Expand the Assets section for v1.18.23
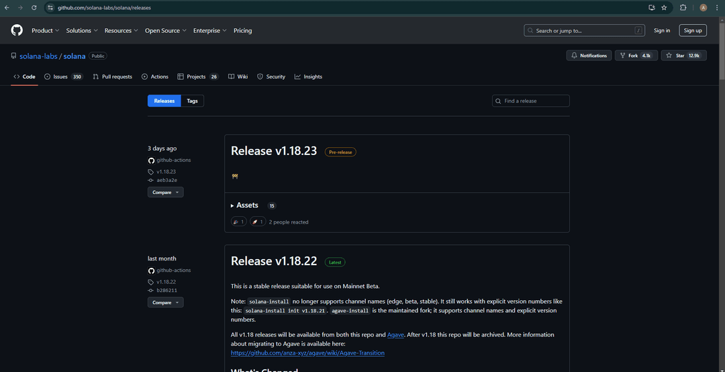The height and width of the screenshot is (372, 725). 246,205
